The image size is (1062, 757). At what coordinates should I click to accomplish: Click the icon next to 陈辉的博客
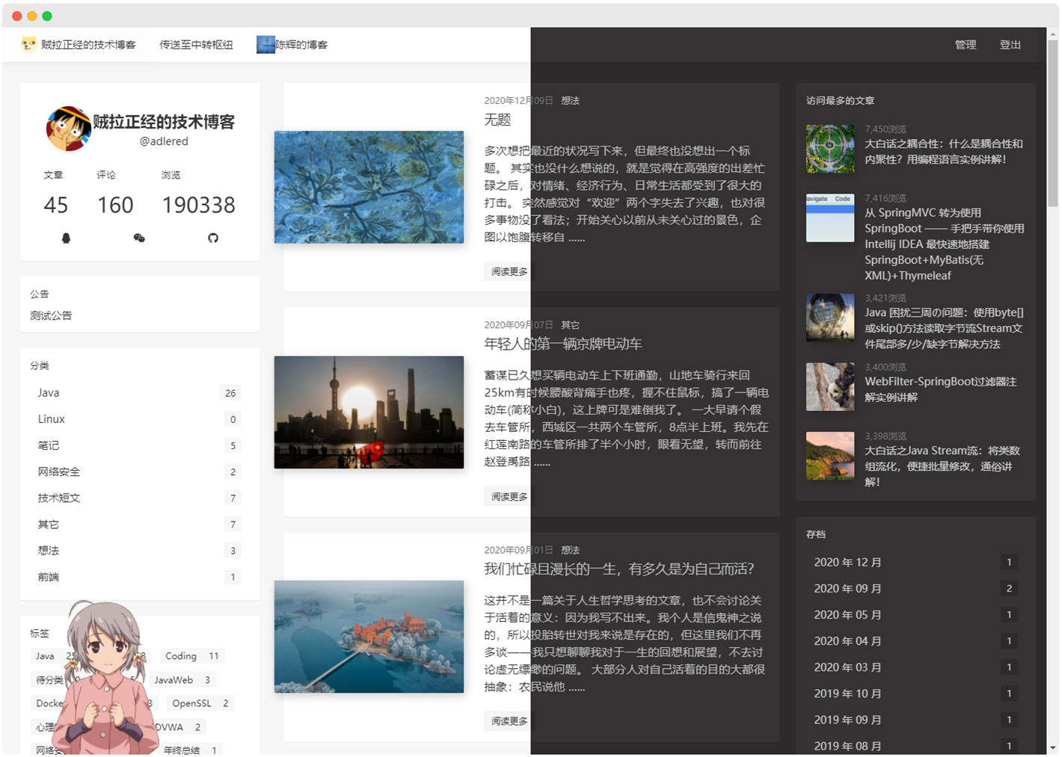click(265, 44)
